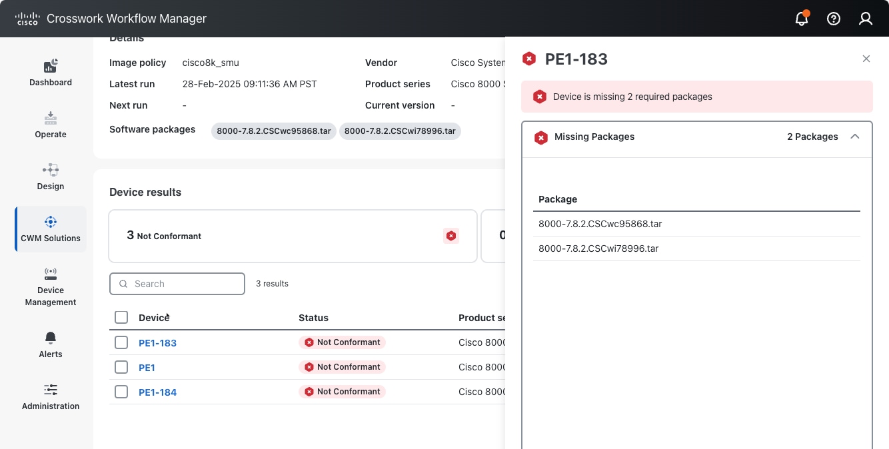Open the PE1 device link

147,368
